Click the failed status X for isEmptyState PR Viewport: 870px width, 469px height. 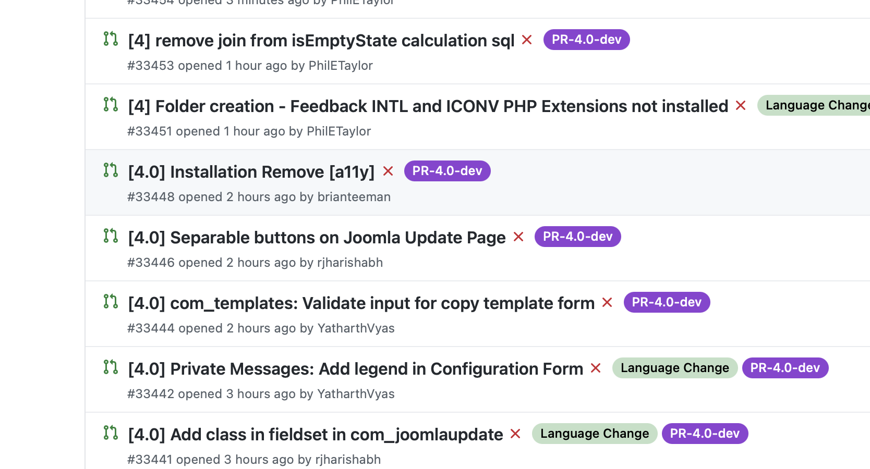(x=527, y=40)
